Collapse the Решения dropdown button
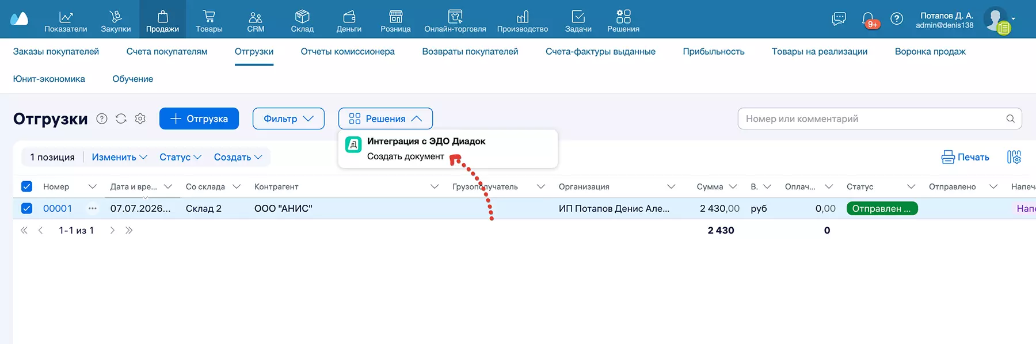 (386, 119)
